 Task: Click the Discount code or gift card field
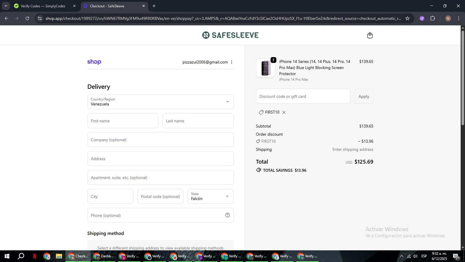pos(303,96)
